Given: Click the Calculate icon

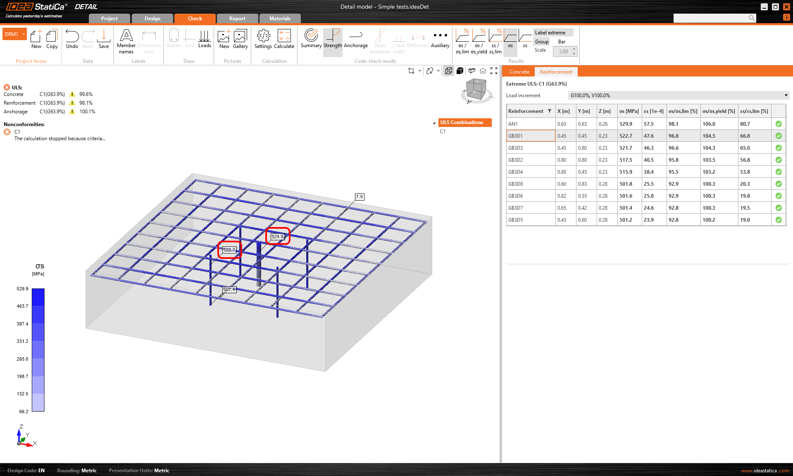Looking at the screenshot, I should tap(284, 39).
